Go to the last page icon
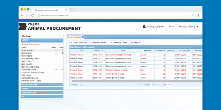Viewport: 221px width, 110px height. point(162,85)
